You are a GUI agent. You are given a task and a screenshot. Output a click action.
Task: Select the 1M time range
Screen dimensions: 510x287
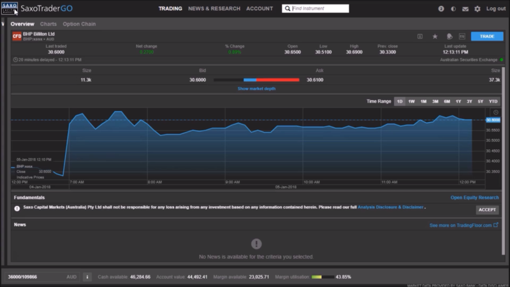(x=423, y=101)
